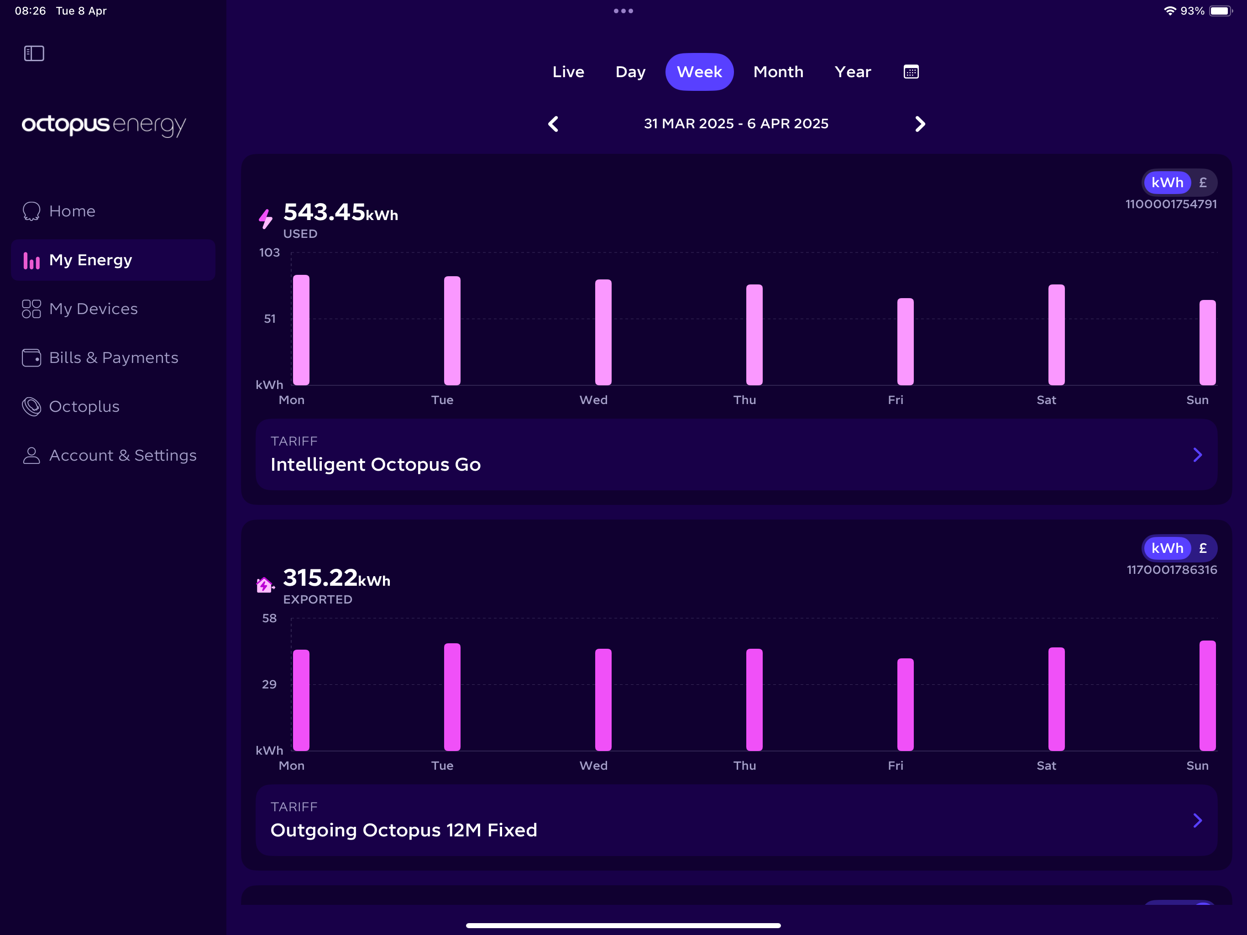Click the Octoplus coin icon
The image size is (1247, 935).
click(x=31, y=407)
